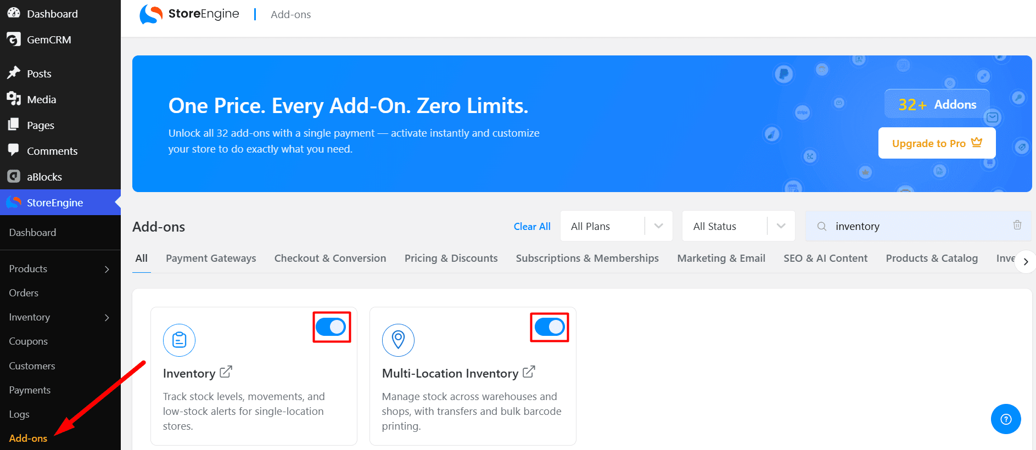Select the All tab
Viewport: 1036px width, 450px height.
pyautogui.click(x=142, y=258)
